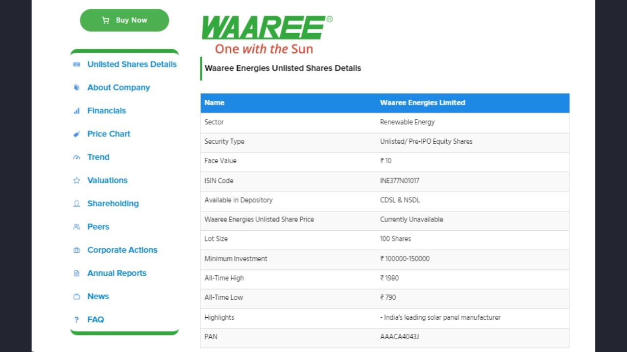
Task: Navigate to Valuations section
Action: point(107,180)
